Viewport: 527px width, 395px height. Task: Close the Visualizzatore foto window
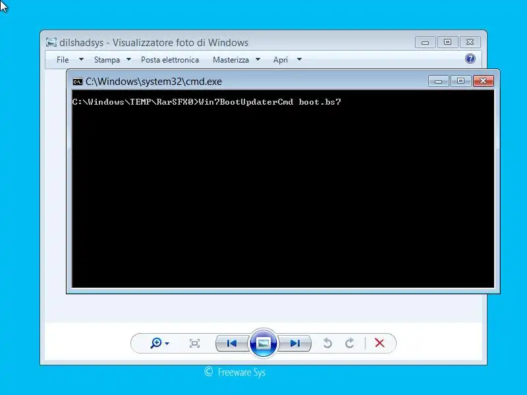470,42
